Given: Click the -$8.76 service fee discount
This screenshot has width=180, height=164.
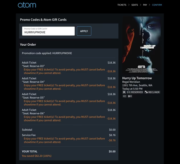Looking at the screenshot, I should point(112,140).
